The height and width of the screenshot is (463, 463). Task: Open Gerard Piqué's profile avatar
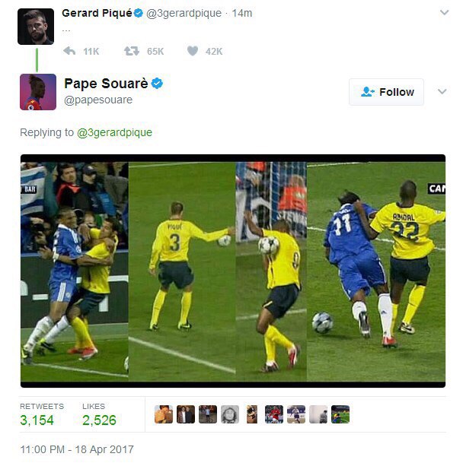click(x=36, y=27)
